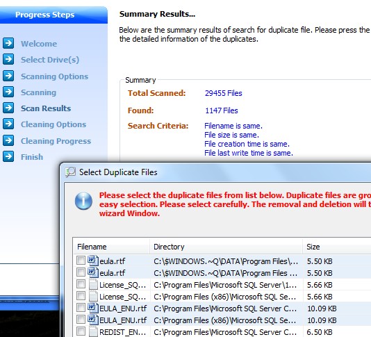Click 'File last write time is same.' text
The width and height of the screenshot is (371, 337).
coord(249,153)
